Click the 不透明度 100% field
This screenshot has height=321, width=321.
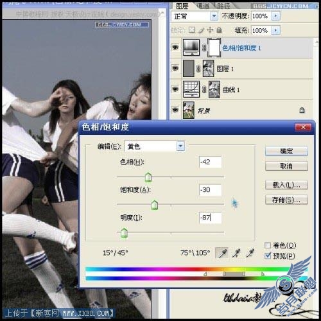261,16
